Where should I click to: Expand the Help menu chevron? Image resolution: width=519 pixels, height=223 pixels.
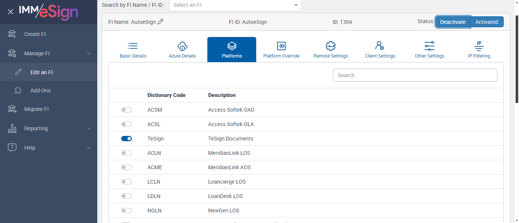tap(89, 148)
